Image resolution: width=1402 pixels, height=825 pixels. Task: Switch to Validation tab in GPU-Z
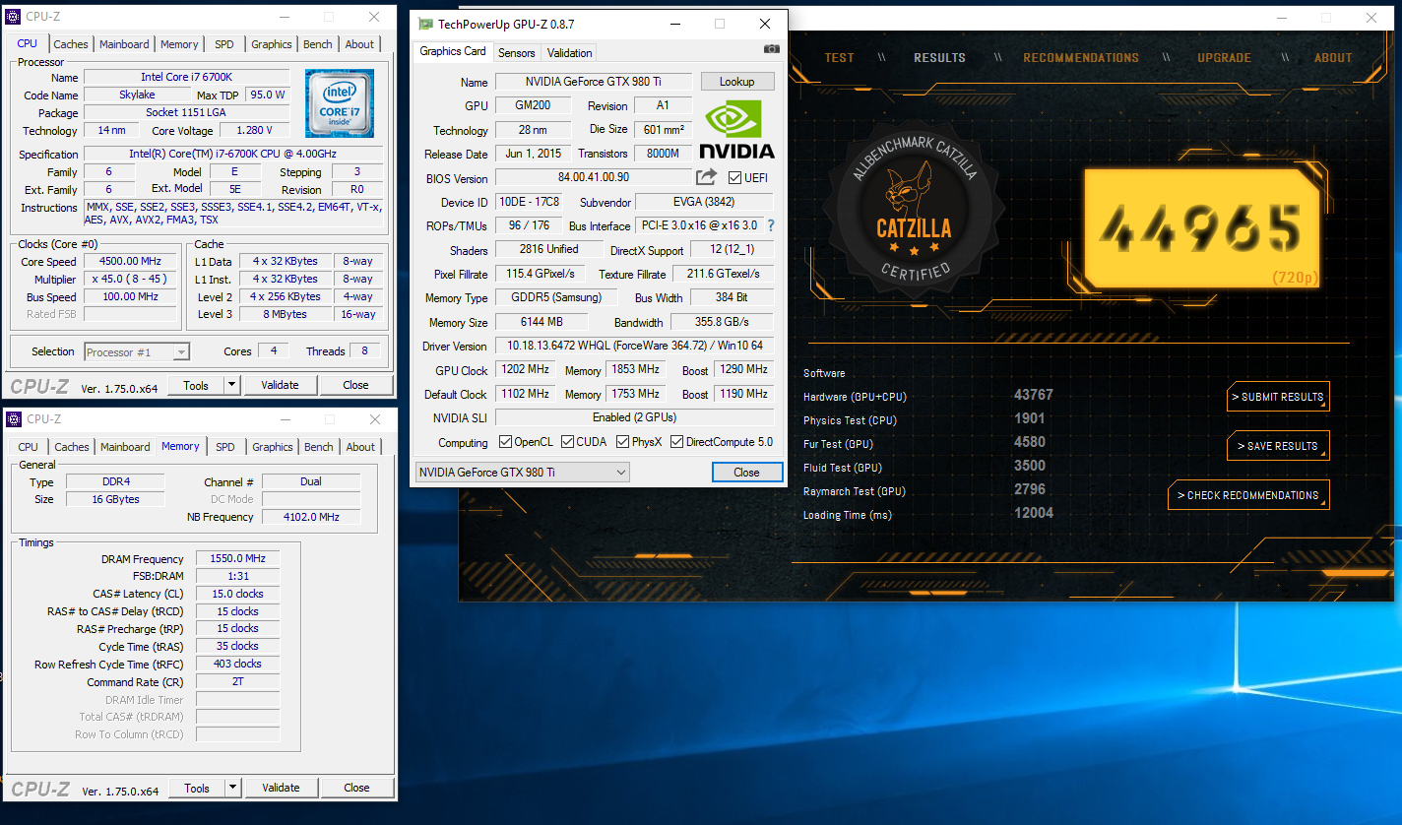(x=570, y=53)
